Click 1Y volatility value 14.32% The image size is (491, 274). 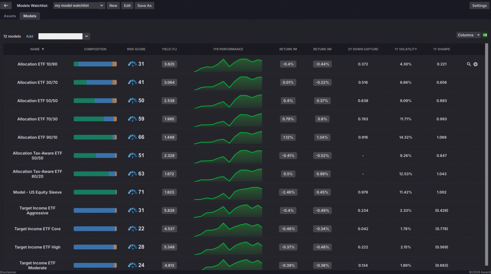[x=405, y=137]
